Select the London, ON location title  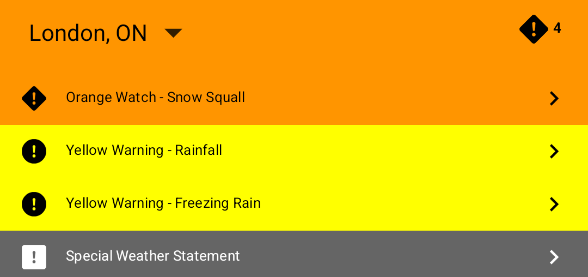click(88, 33)
